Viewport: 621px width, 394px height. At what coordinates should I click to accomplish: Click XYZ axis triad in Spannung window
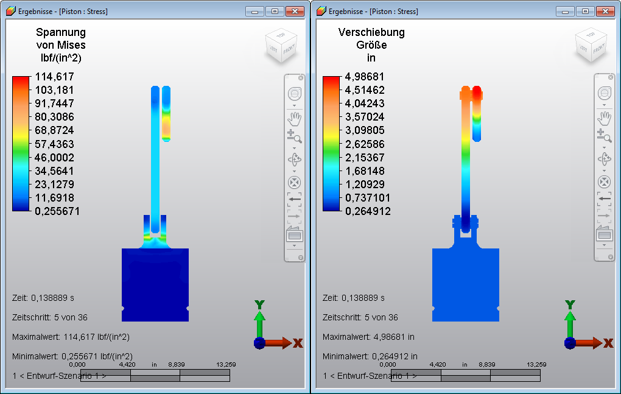tap(277, 325)
